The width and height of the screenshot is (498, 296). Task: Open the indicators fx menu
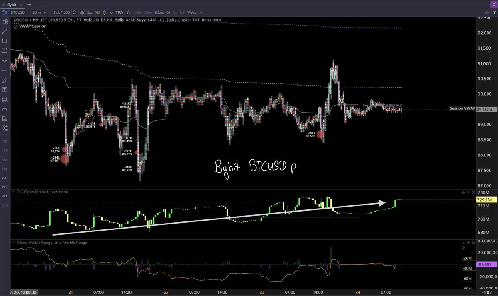pos(128,12)
